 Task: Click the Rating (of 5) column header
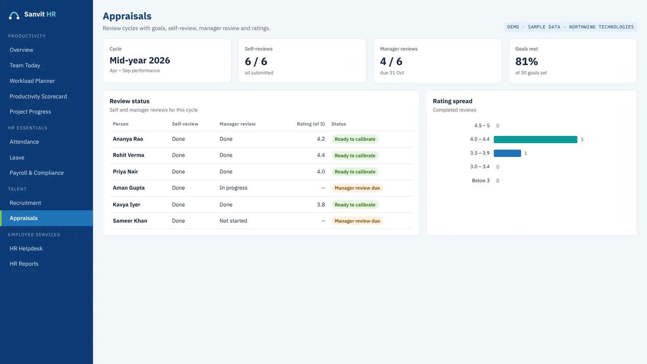(311, 124)
